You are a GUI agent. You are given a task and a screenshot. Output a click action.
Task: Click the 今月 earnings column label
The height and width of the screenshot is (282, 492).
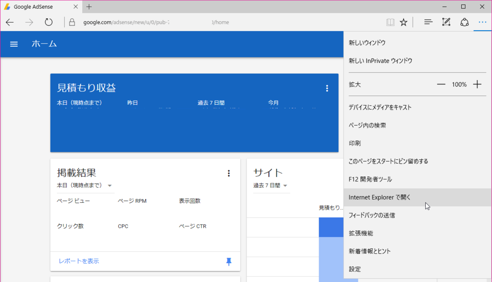[273, 103]
